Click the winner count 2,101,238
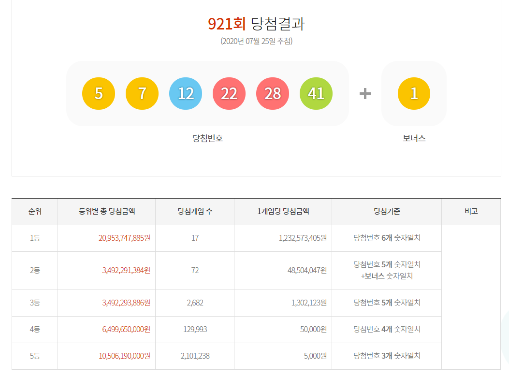 point(195,356)
